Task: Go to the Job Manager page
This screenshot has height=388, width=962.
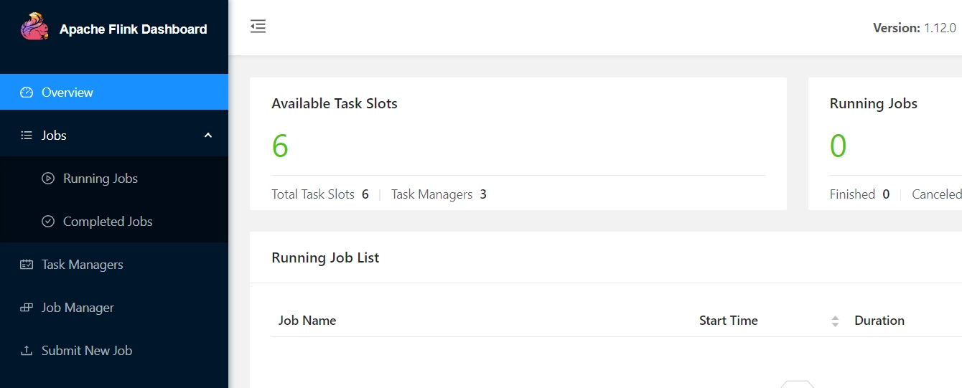Action: pos(114,307)
